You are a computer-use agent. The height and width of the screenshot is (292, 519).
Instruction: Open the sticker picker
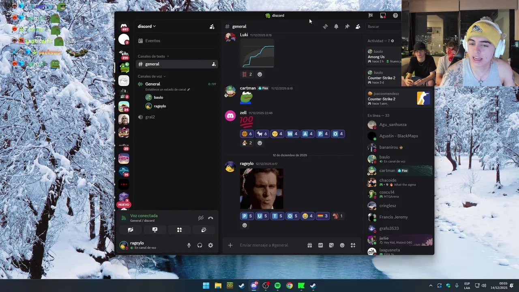tap(331, 245)
